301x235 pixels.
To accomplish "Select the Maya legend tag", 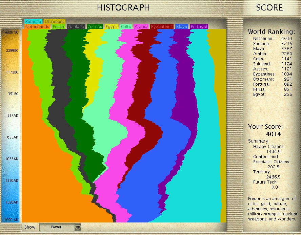I will pyautogui.click(x=182, y=26).
